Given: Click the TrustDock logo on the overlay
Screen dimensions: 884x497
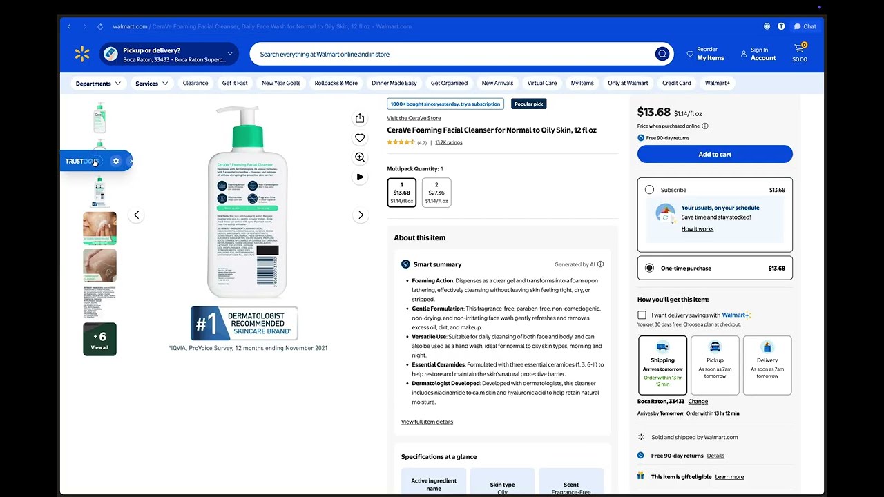Looking at the screenshot, I should click(x=82, y=161).
